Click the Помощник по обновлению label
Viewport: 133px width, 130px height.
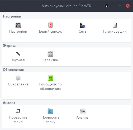coord(50,86)
